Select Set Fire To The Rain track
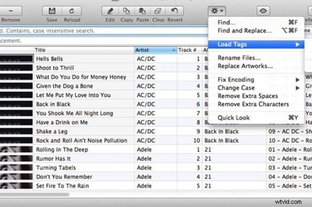The height and width of the screenshot is (207, 312). point(62,186)
